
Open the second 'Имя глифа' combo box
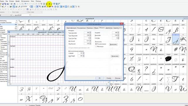point(35,12)
